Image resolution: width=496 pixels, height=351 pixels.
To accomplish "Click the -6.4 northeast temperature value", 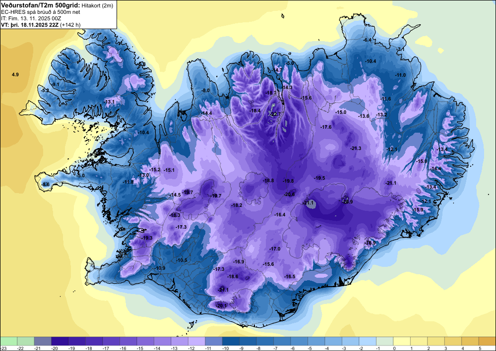I will point(367,40).
